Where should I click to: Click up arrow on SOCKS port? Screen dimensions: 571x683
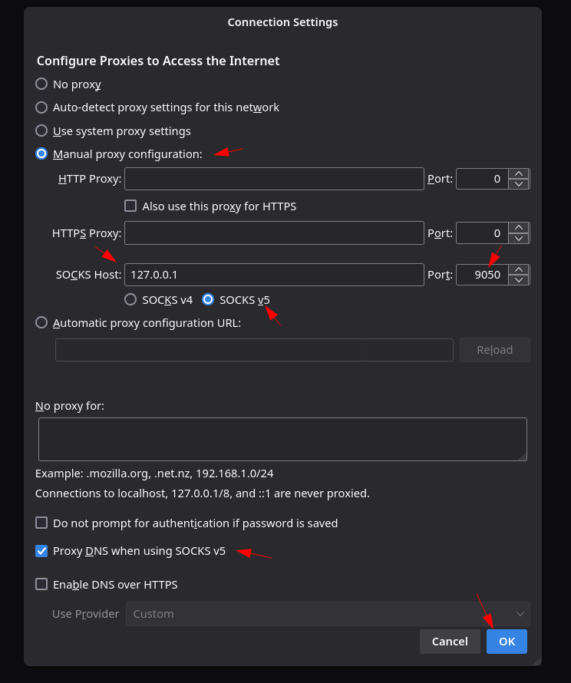coord(520,269)
